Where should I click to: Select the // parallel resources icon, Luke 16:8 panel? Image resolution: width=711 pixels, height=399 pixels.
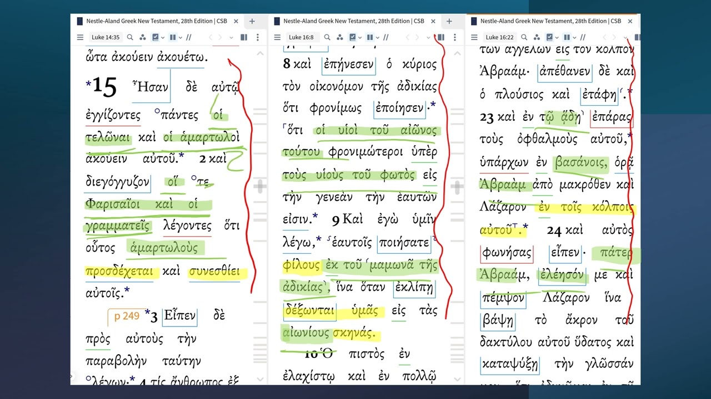[386, 37]
